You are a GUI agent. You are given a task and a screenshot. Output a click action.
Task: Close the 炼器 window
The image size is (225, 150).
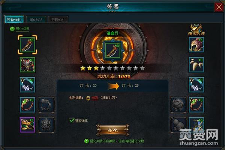219,7
